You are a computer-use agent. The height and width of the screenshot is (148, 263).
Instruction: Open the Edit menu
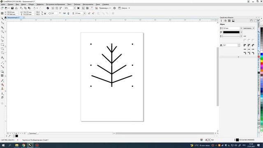click(10, 5)
